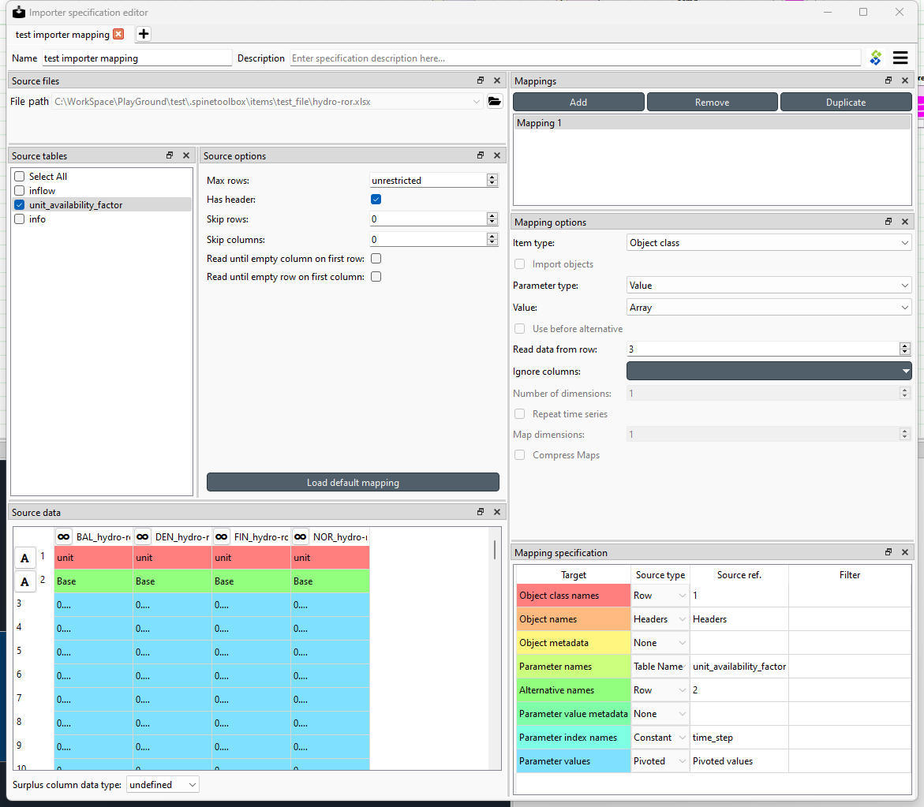Open the hamburger menu in the toolbar
The image size is (924, 807).
coord(900,58)
